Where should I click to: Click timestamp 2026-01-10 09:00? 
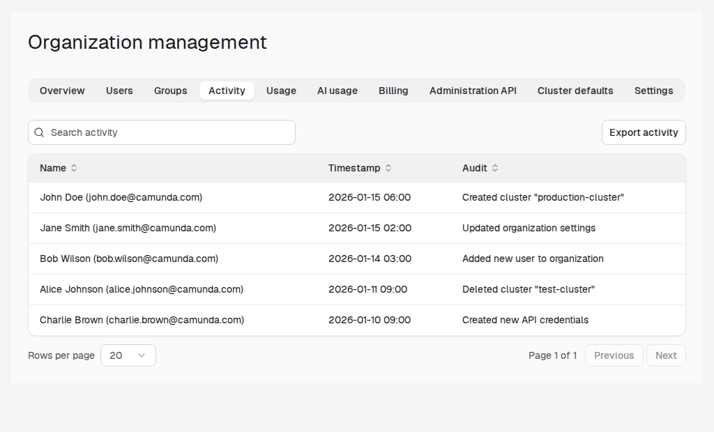[x=370, y=320]
